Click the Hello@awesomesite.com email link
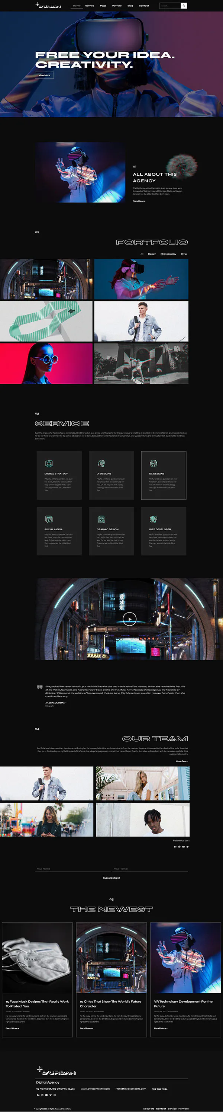The height and width of the screenshot is (1112, 223). [x=131, y=1089]
